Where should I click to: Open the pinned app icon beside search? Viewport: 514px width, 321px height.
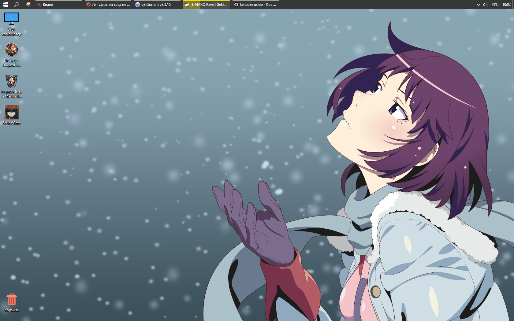click(28, 5)
